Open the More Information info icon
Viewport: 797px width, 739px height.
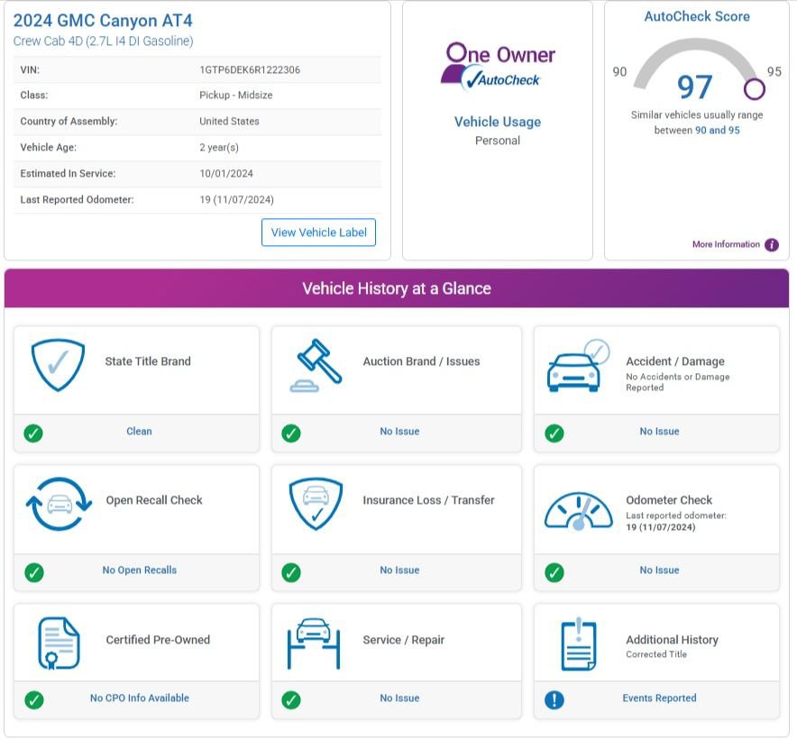[x=772, y=245]
